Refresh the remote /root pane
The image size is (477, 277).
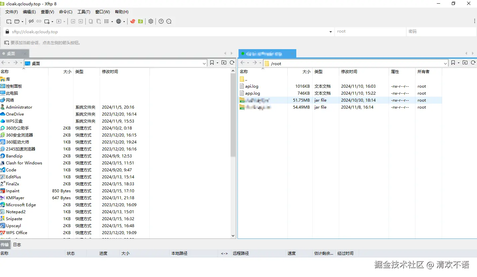[473, 63]
